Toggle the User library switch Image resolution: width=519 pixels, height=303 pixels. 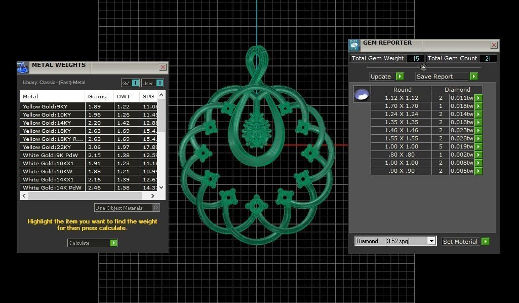pyautogui.click(x=159, y=83)
